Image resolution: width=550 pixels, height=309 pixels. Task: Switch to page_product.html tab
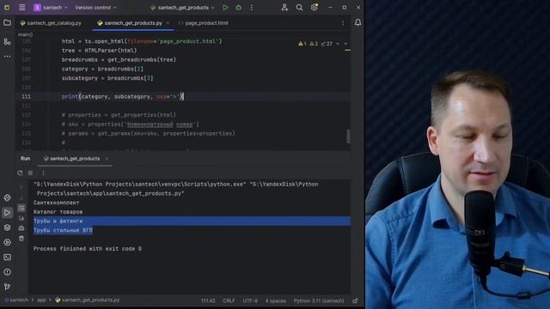click(204, 23)
